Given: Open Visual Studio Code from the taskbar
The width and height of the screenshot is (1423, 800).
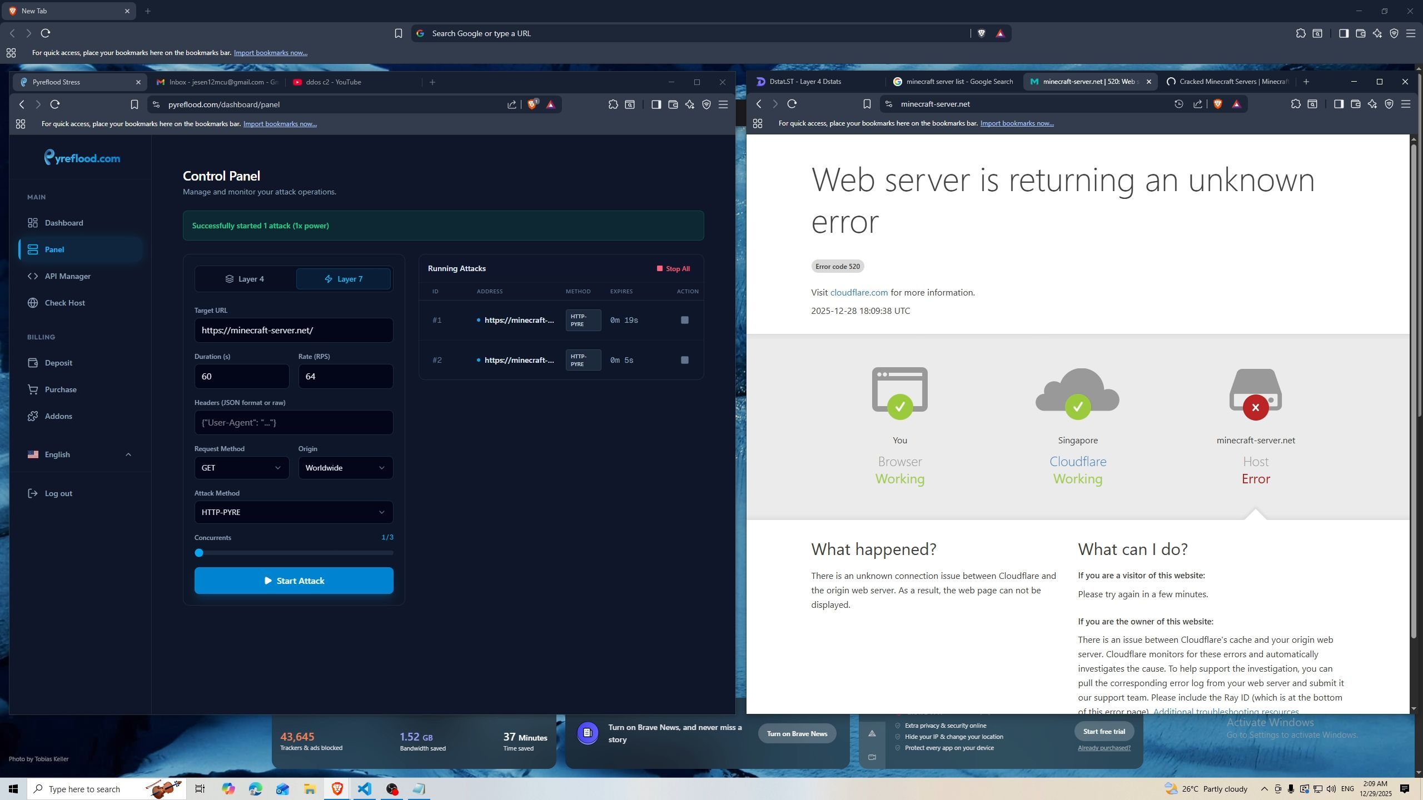Looking at the screenshot, I should pos(364,789).
